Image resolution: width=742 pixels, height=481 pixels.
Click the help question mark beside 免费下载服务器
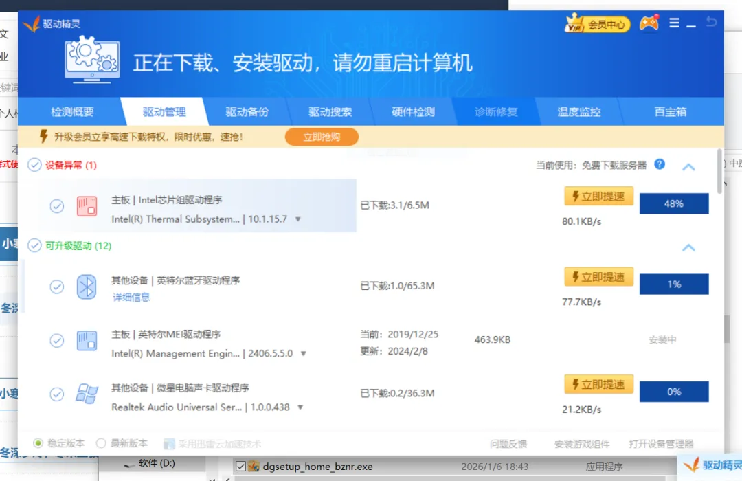point(660,164)
